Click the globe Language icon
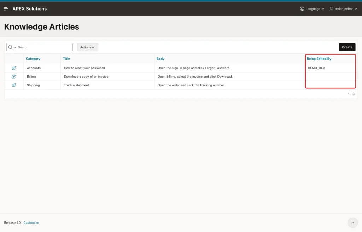 tap(302, 9)
